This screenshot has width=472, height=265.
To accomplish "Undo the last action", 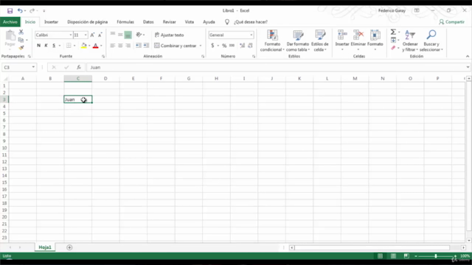I will pyautogui.click(x=20, y=11).
